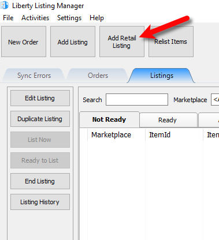Click the New Order button
219x240 pixels.
[x=24, y=42]
